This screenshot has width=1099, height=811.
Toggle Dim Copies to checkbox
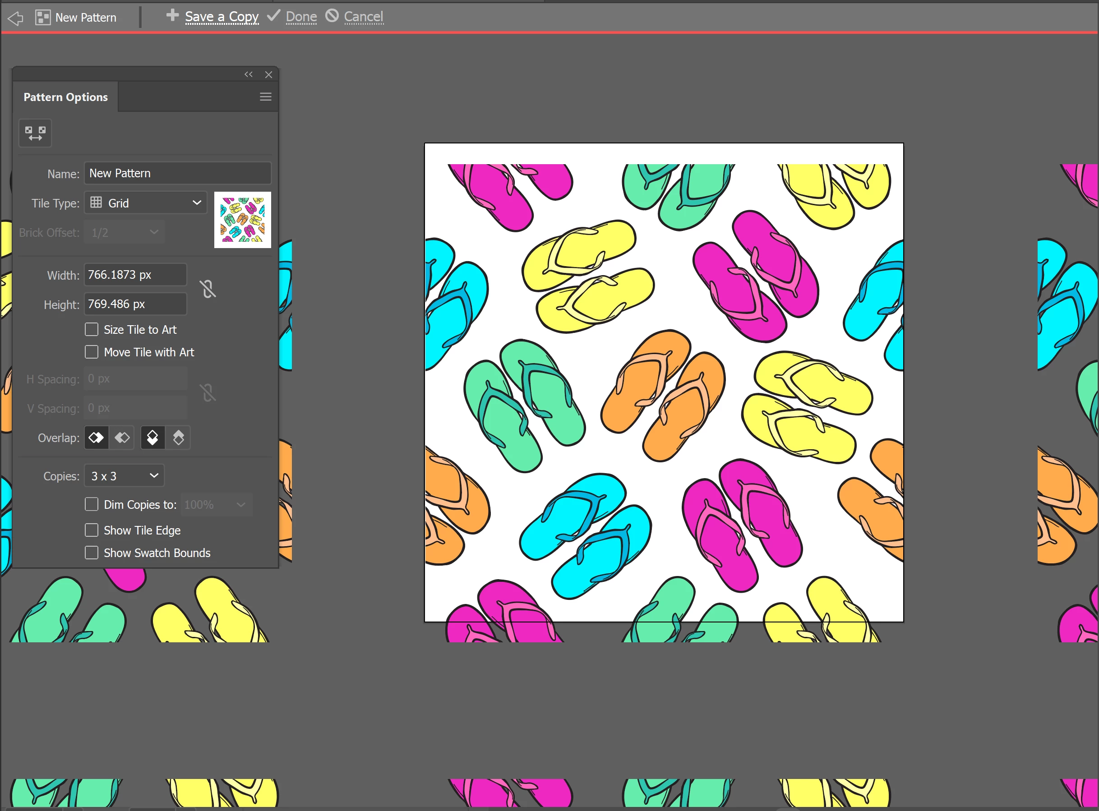point(91,504)
